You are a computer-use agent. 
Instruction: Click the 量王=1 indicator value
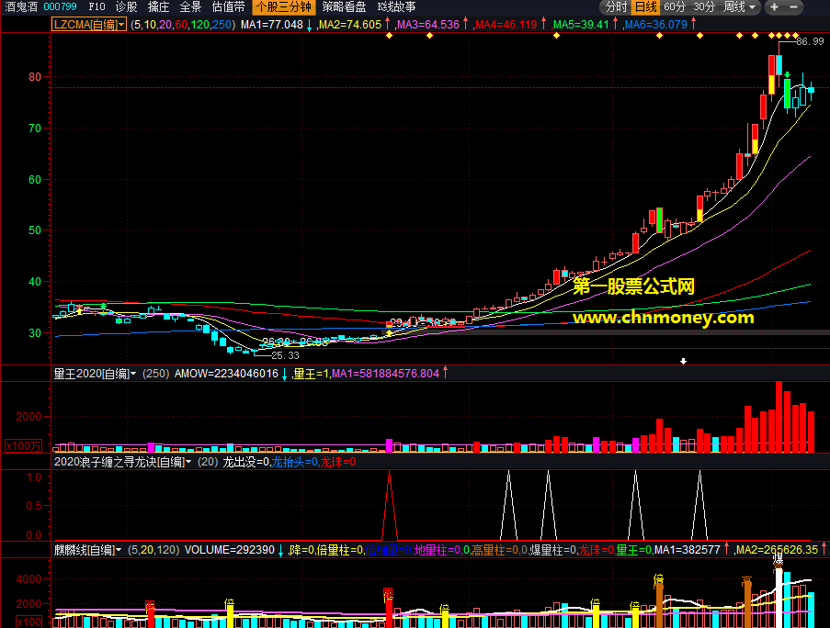point(311,374)
